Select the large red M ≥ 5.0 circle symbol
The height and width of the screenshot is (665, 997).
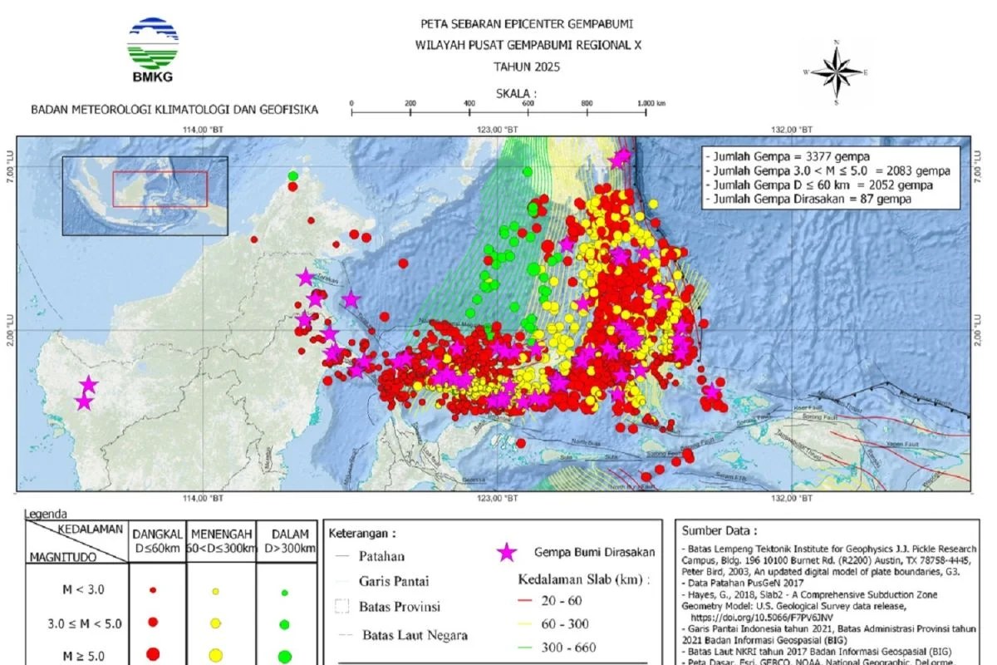(x=155, y=655)
